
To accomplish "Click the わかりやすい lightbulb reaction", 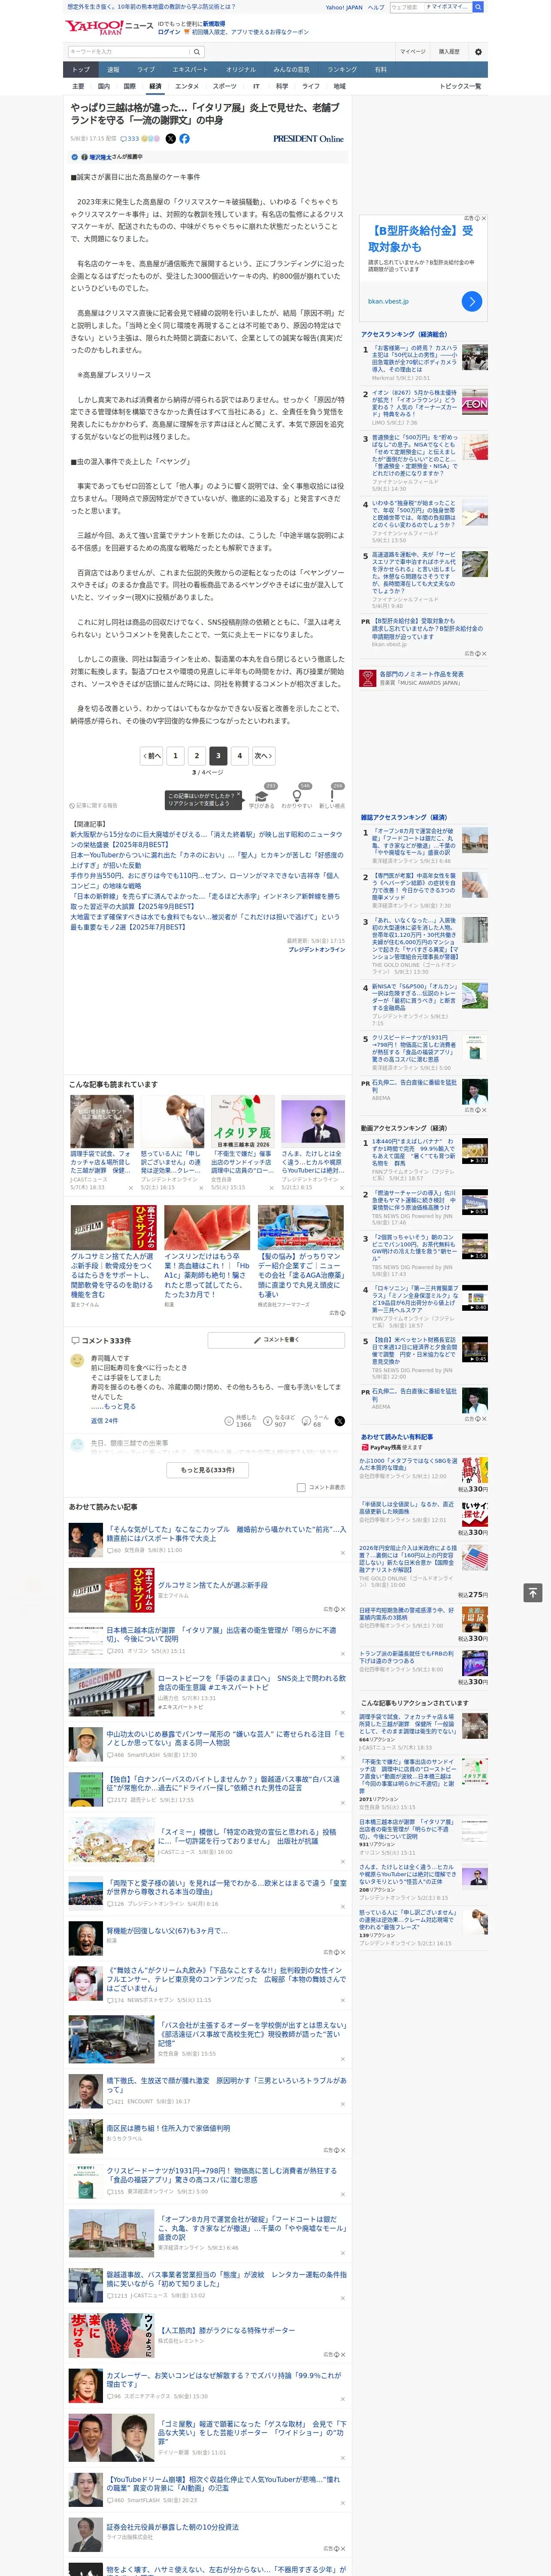I will [x=297, y=795].
